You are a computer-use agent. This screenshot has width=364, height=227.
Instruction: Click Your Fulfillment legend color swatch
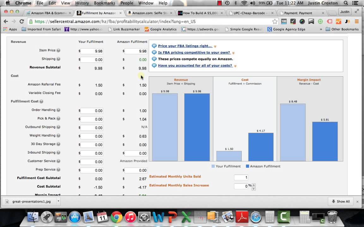[x=213, y=166]
